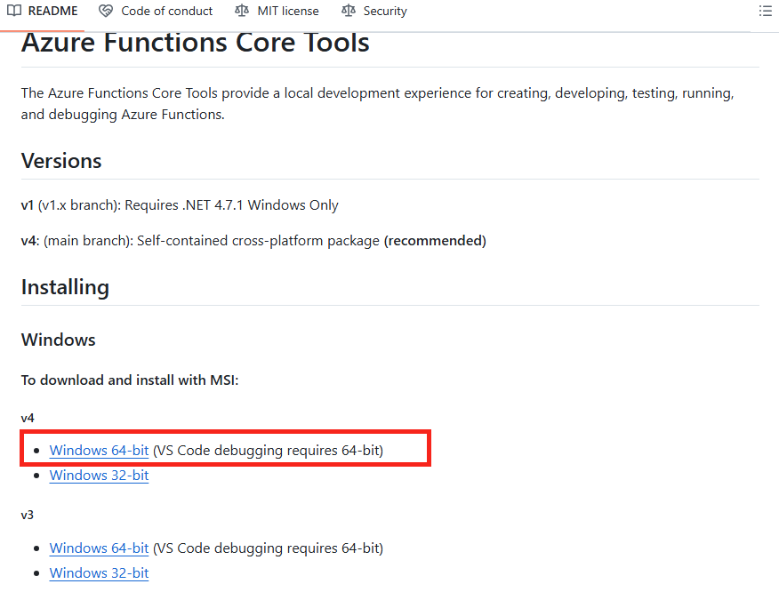The image size is (779, 592).
Task: Click the scale icon beside Security
Action: [349, 11]
